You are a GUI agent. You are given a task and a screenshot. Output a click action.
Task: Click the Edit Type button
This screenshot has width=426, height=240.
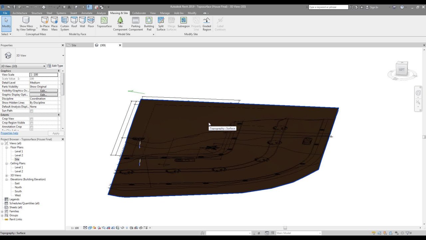tap(55, 66)
